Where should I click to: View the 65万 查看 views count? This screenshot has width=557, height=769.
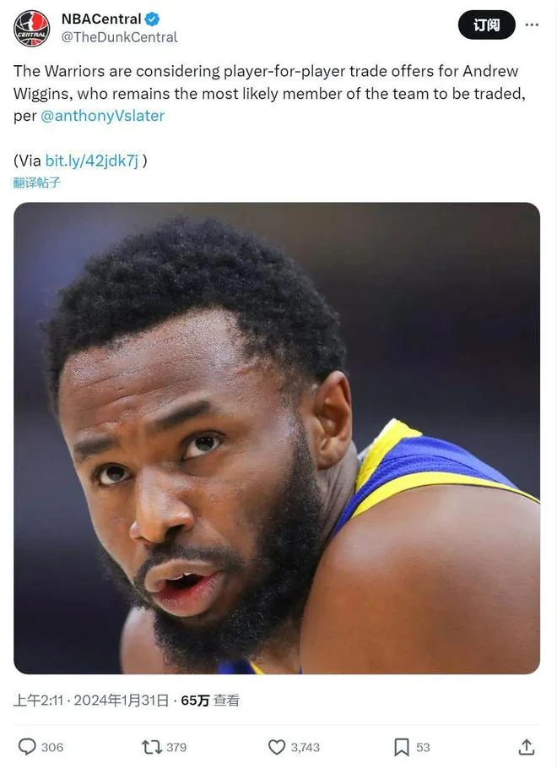210,701
